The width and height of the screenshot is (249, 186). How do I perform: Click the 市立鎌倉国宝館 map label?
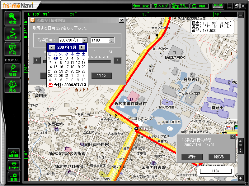click(x=190, y=94)
